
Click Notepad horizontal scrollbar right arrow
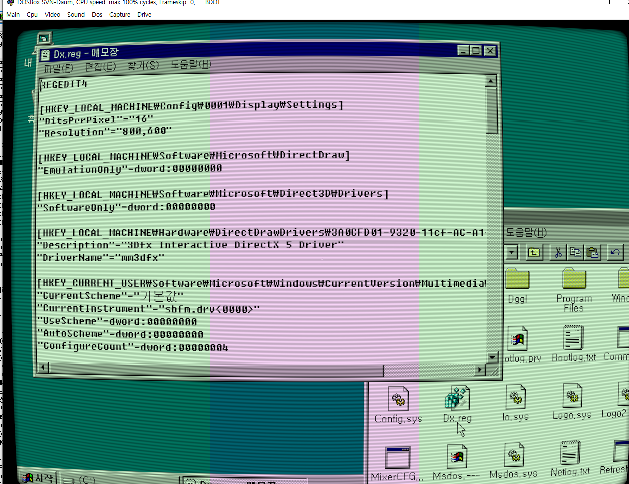click(x=480, y=369)
